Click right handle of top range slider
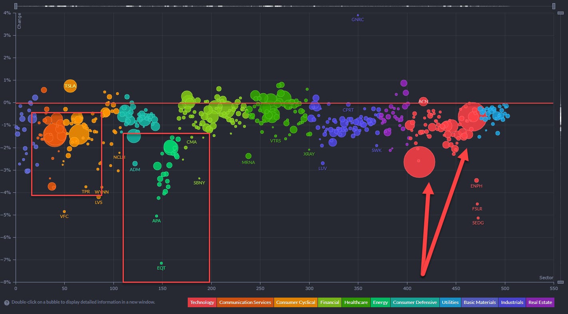The height and width of the screenshot is (314, 568). coord(554,6)
